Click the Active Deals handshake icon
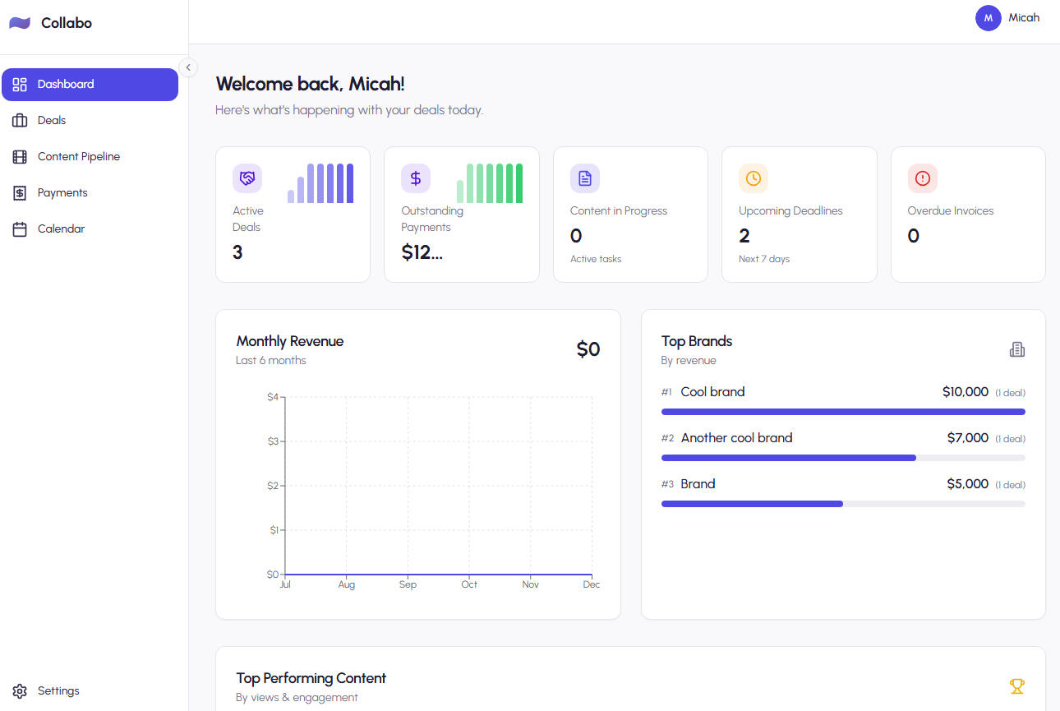This screenshot has height=711, width=1060. point(247,178)
